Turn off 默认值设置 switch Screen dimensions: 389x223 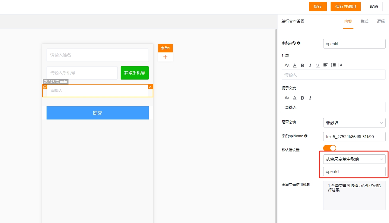pos(330,148)
